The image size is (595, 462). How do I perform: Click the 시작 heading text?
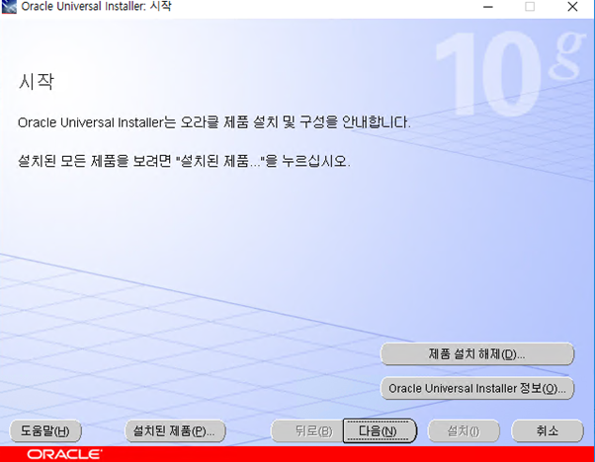click(37, 81)
